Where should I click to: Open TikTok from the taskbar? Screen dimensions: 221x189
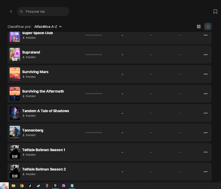(x=30, y=186)
